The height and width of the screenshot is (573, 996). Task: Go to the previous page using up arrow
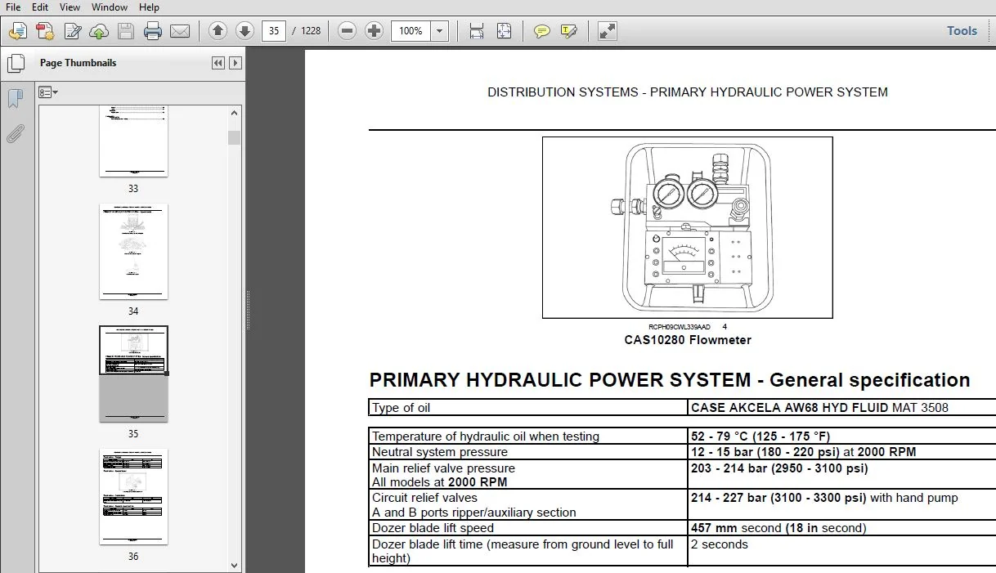click(x=218, y=31)
